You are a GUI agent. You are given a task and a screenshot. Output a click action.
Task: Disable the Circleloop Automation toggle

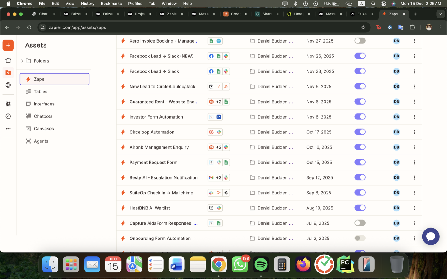tap(360, 132)
